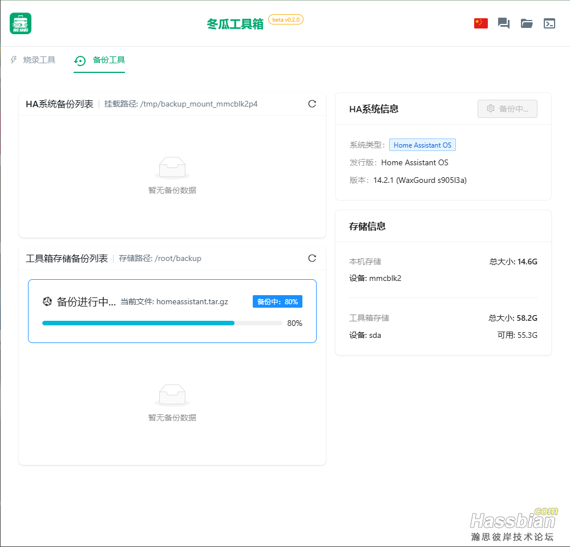Open the chat messages icon in the header
This screenshot has width=570, height=547.
(503, 23)
